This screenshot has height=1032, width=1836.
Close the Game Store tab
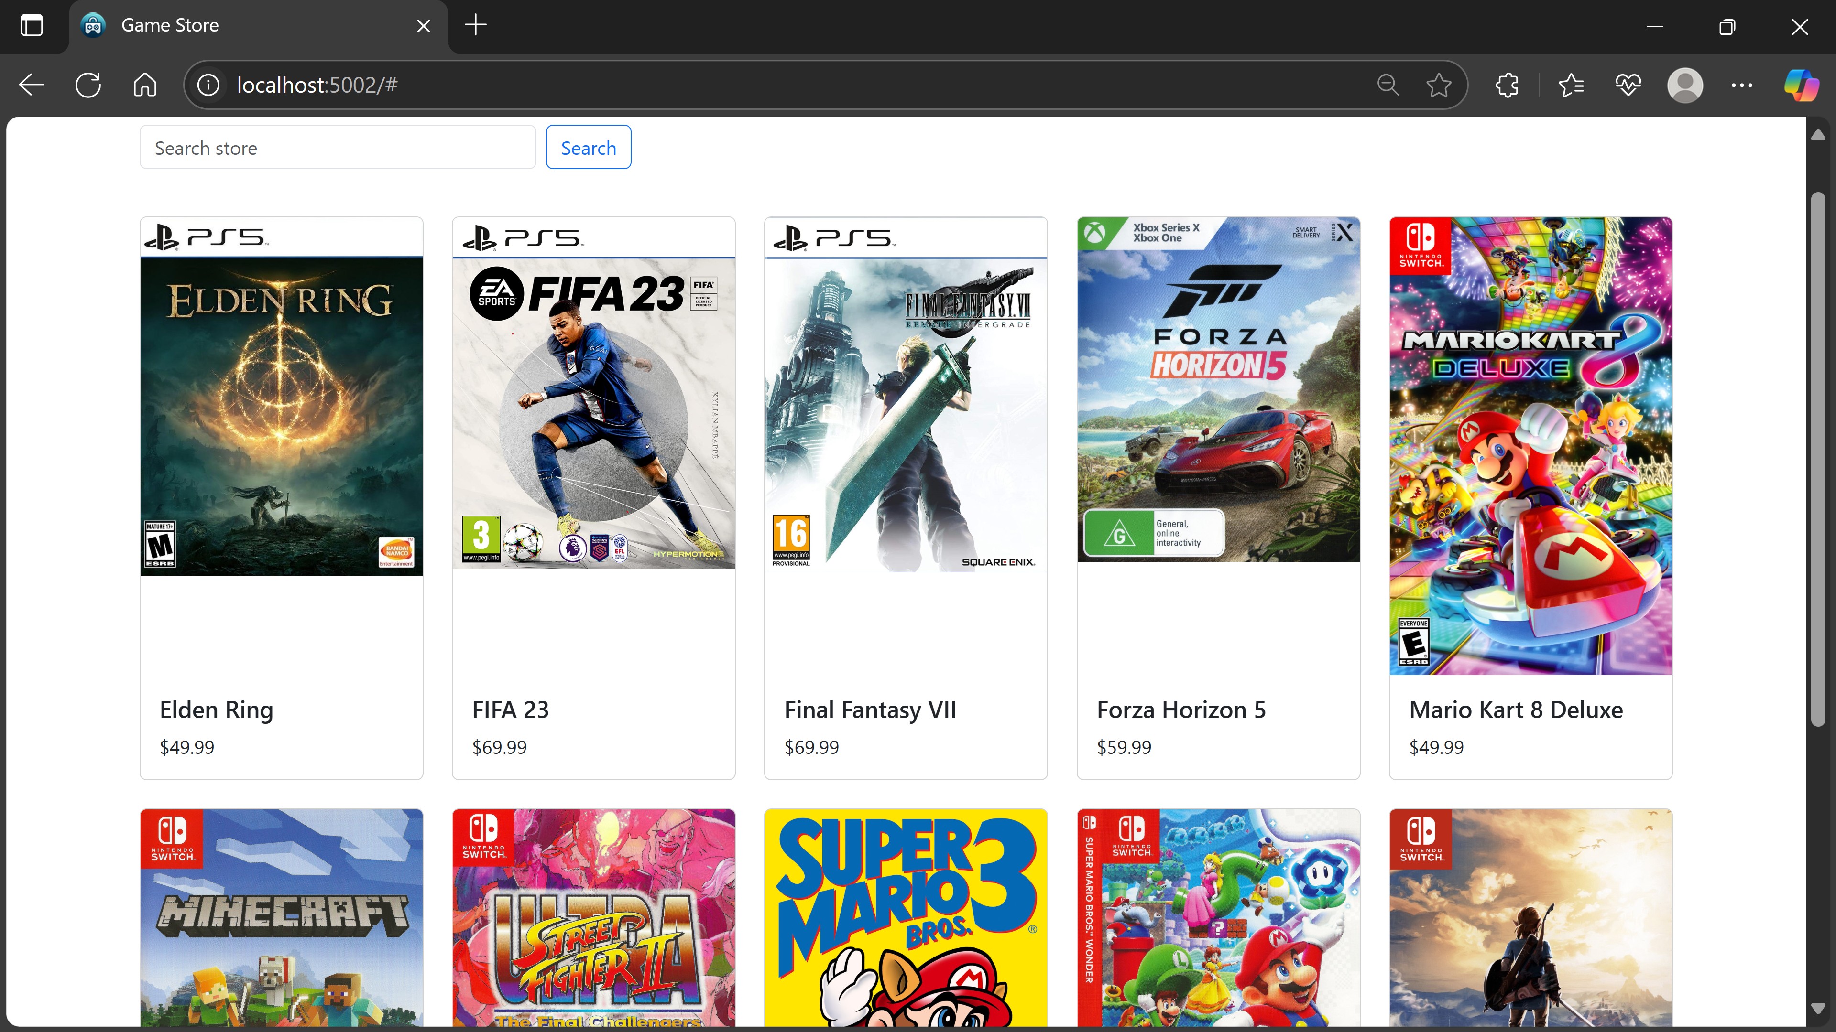[x=423, y=26]
